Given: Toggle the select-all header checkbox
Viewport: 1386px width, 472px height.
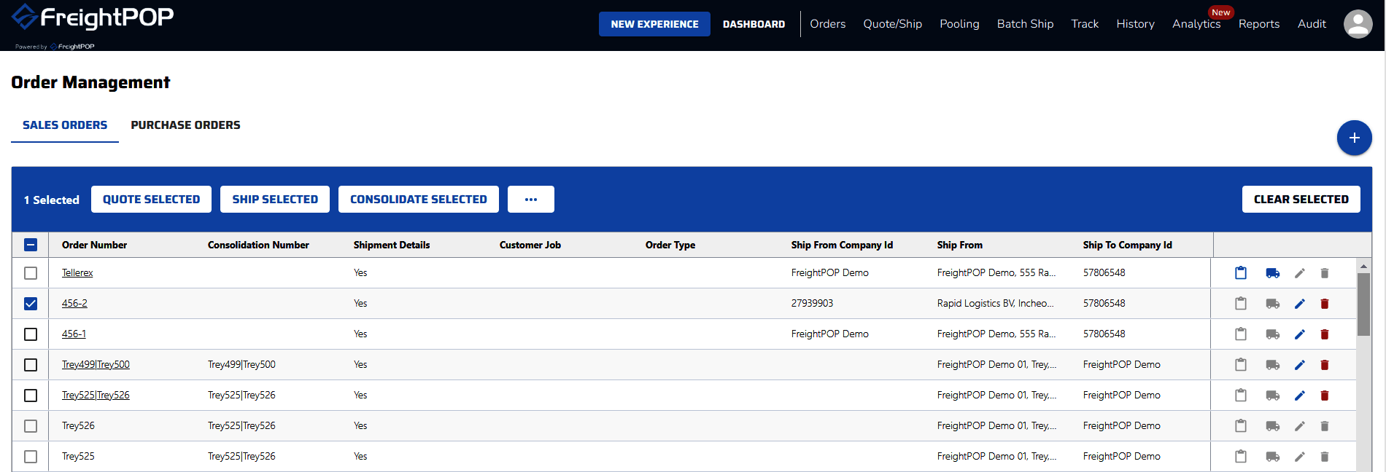Looking at the screenshot, I should click(31, 245).
